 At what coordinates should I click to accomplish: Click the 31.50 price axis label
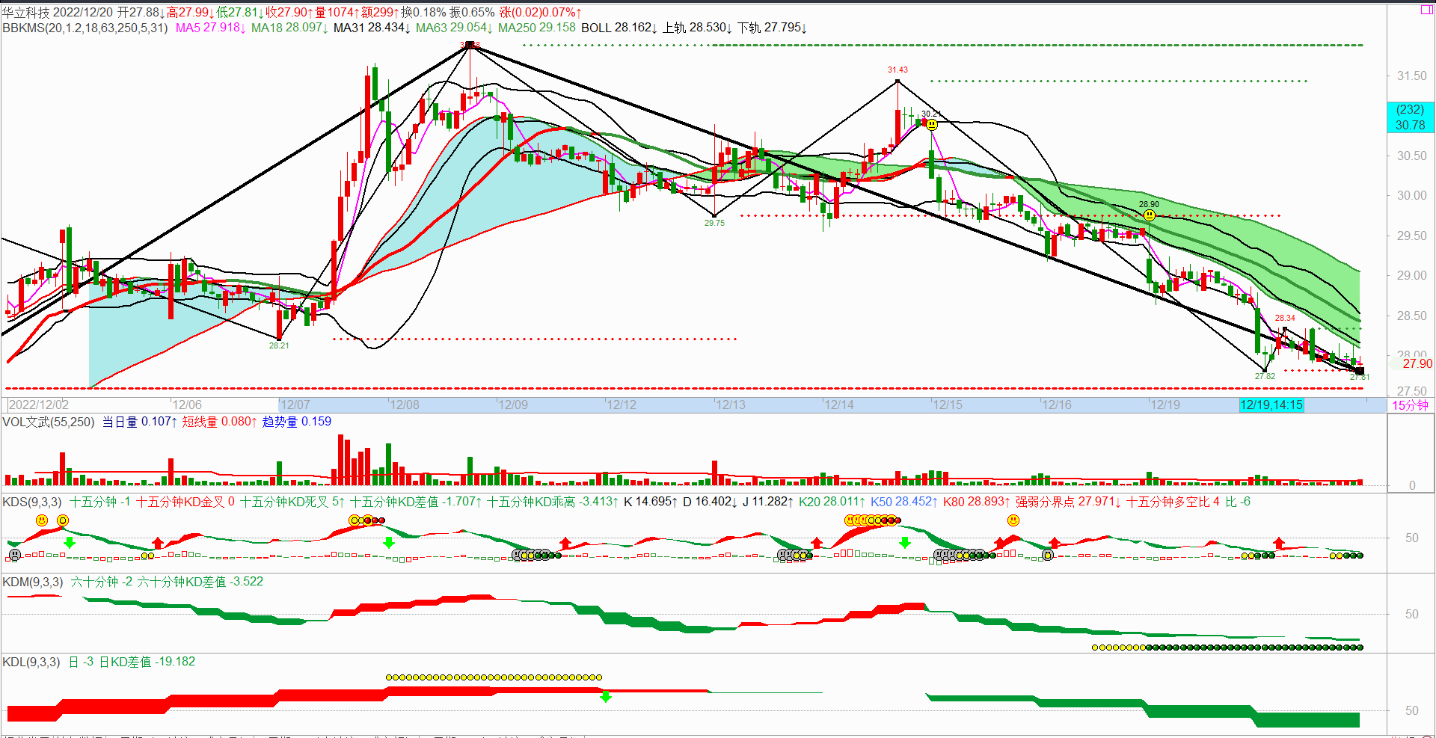pyautogui.click(x=1412, y=76)
